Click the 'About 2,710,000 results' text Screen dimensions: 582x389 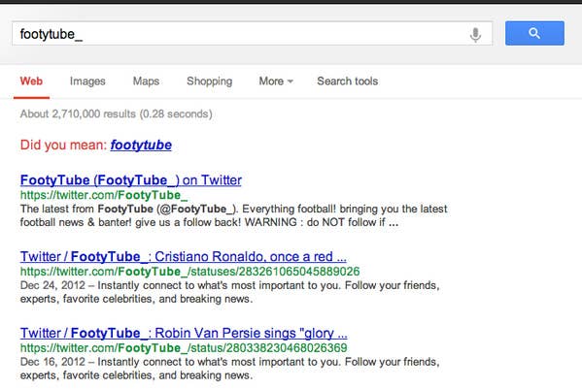click(117, 113)
